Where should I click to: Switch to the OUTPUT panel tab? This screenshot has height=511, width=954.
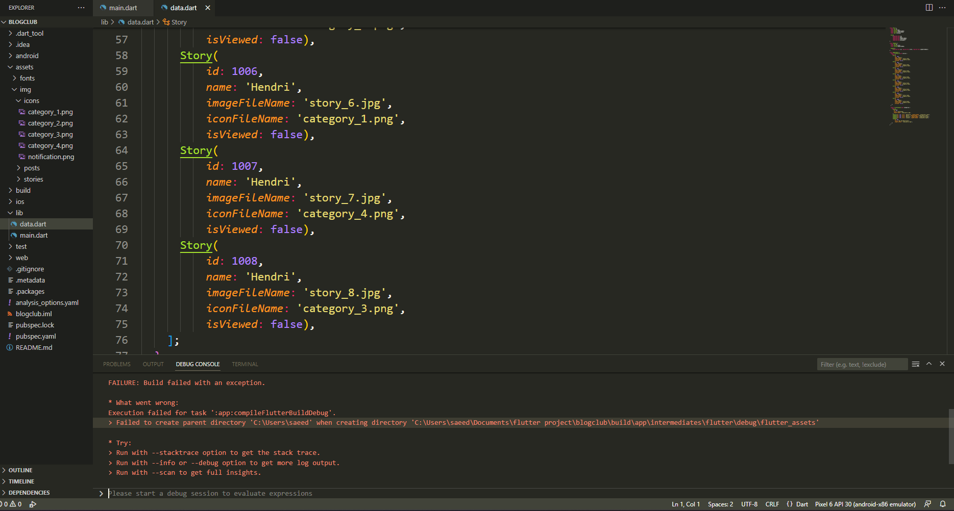(x=153, y=364)
